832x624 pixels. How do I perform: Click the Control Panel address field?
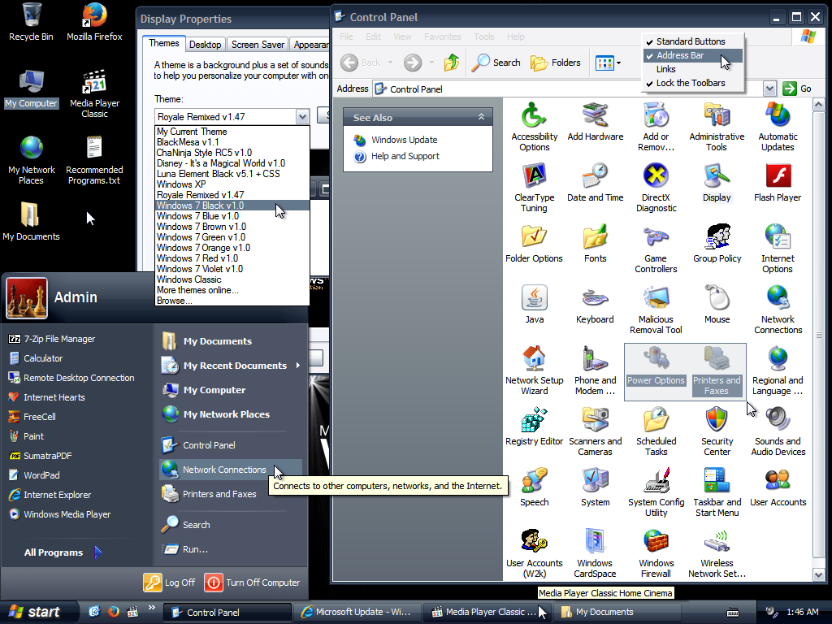568,89
